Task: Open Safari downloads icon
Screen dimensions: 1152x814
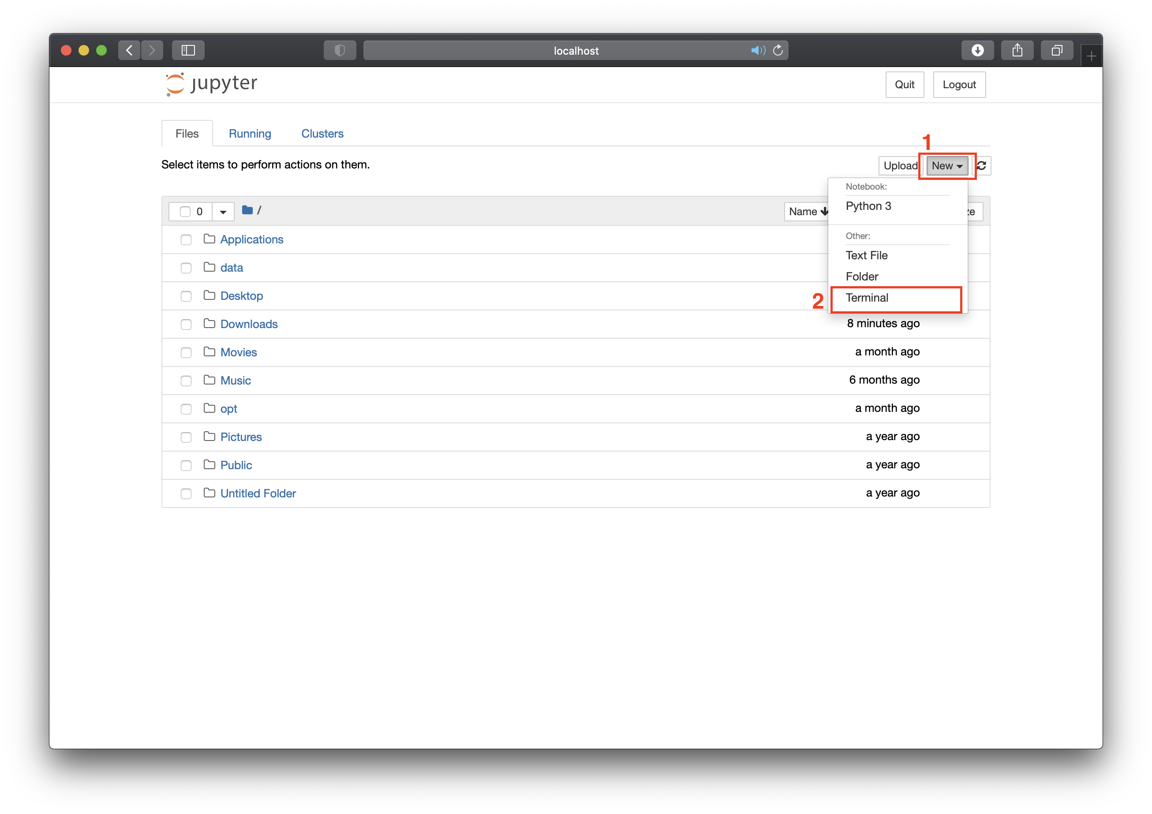Action: coord(977,50)
